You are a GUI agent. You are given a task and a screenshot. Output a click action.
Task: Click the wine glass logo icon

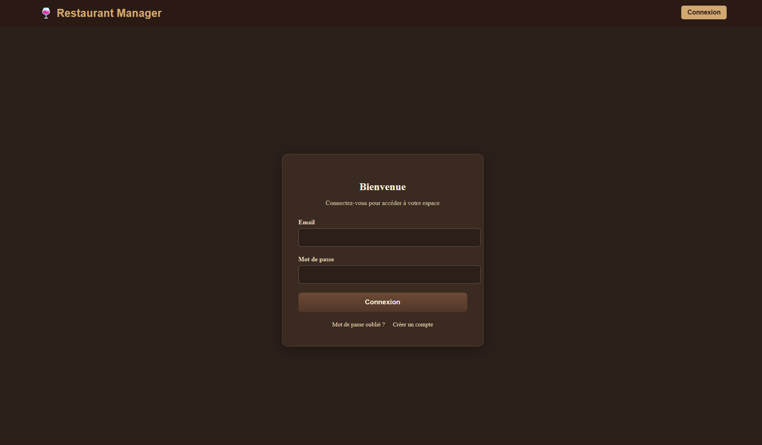46,13
